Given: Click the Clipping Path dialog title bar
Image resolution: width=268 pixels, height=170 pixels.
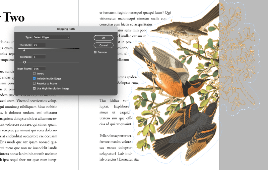Looking at the screenshot, I should [x=66, y=29].
